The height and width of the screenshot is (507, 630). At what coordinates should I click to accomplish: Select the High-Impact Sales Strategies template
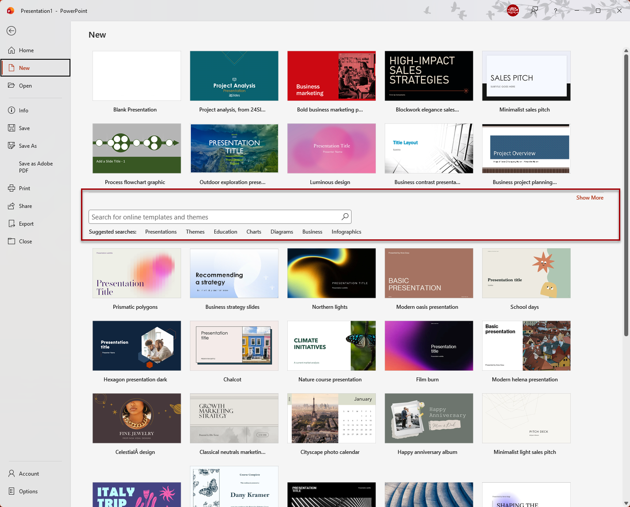[429, 76]
